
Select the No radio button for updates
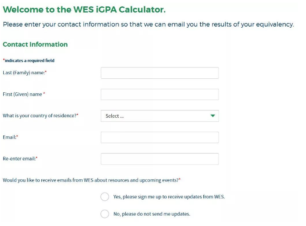(x=105, y=214)
